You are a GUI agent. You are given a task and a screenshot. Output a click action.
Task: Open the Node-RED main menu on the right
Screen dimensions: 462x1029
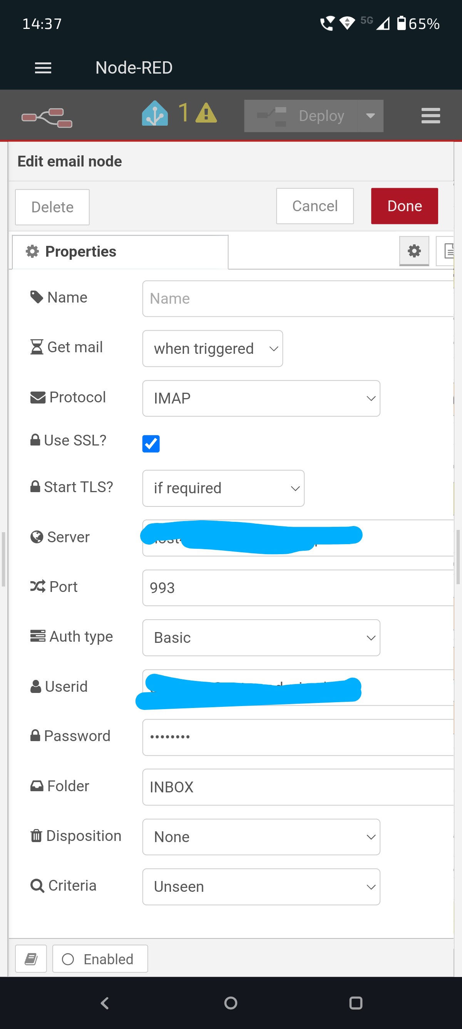point(430,116)
